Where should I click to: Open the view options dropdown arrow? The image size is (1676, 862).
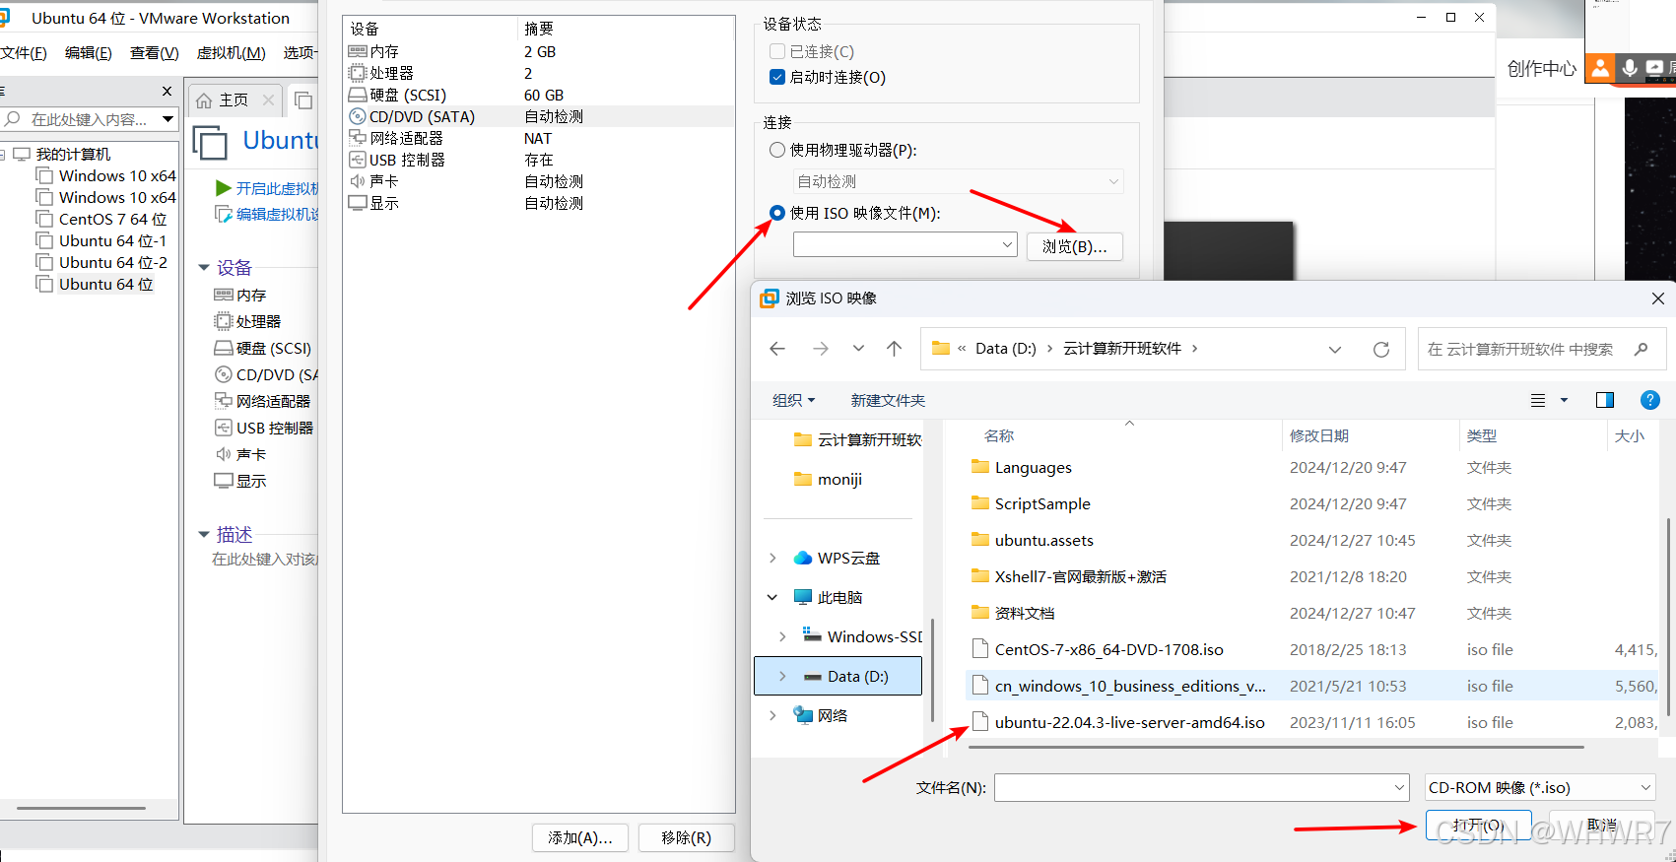[x=1564, y=400]
